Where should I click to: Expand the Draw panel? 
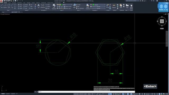pos(8,10)
